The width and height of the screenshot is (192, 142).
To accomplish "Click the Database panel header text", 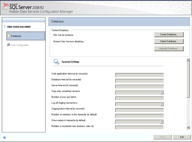I will click(57, 21).
